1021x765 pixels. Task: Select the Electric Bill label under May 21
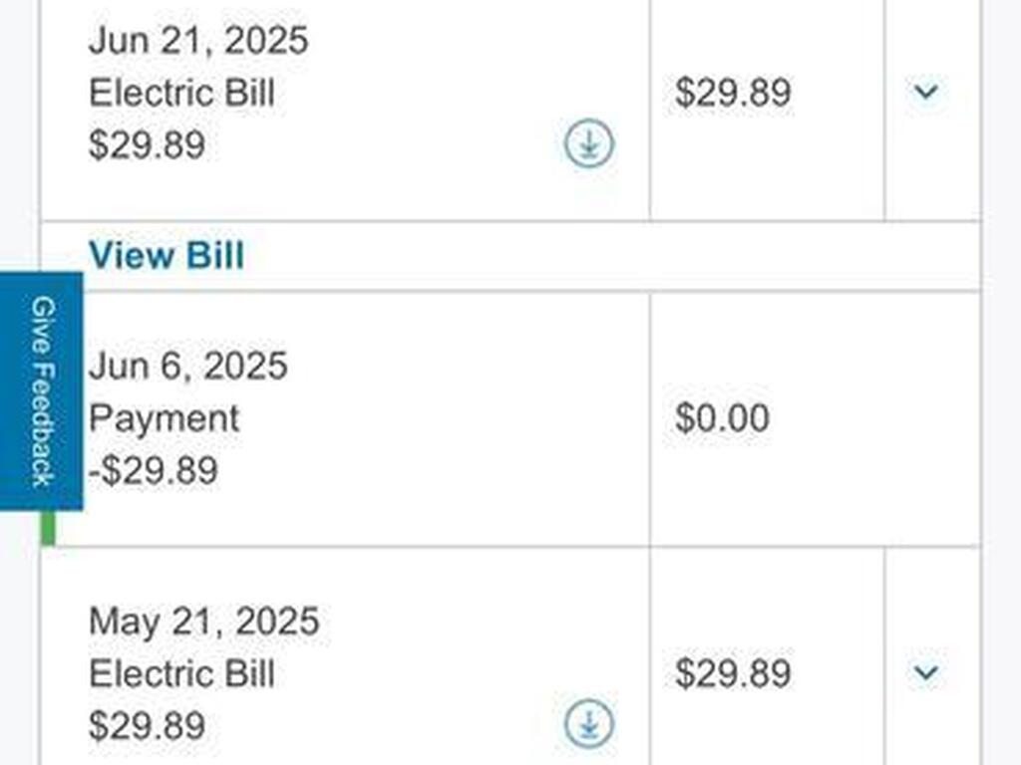click(181, 674)
